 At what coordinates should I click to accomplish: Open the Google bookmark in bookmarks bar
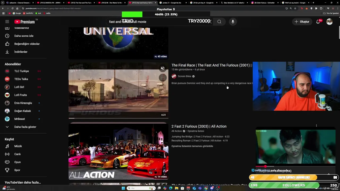point(17,13)
